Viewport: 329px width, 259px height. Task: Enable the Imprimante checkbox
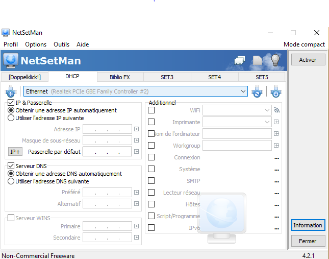pyautogui.click(x=151, y=122)
